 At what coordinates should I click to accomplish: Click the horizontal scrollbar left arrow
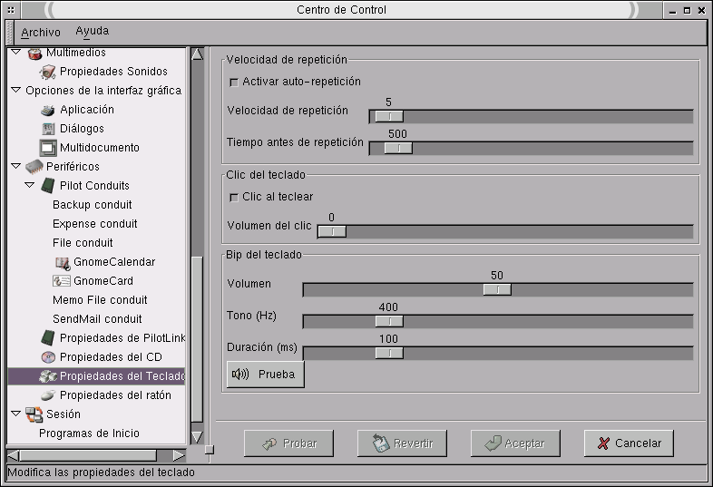coord(14,455)
